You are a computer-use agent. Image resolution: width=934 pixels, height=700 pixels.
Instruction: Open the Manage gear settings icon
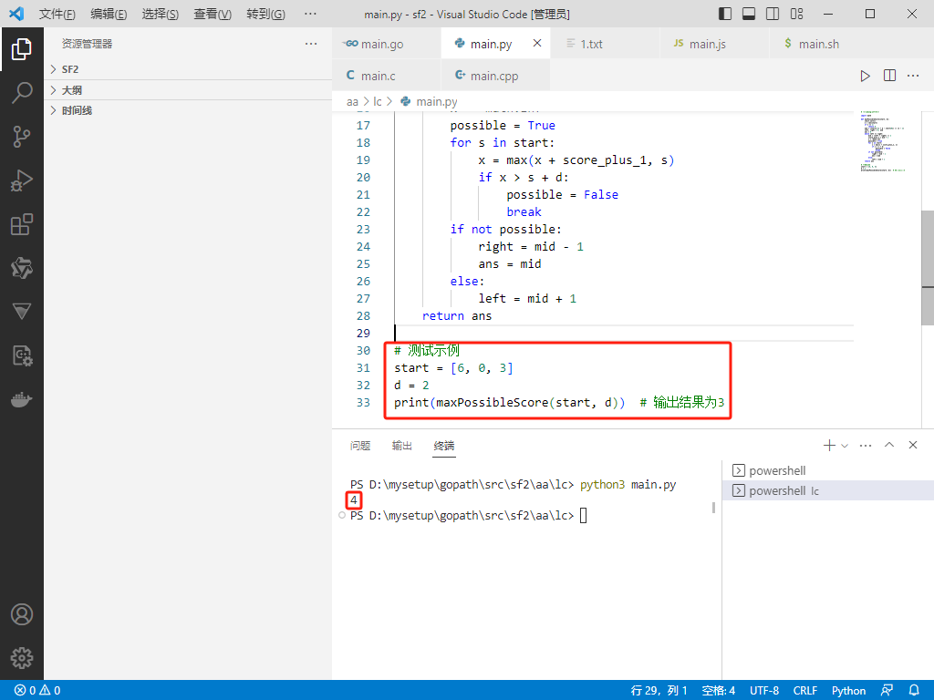[22, 658]
